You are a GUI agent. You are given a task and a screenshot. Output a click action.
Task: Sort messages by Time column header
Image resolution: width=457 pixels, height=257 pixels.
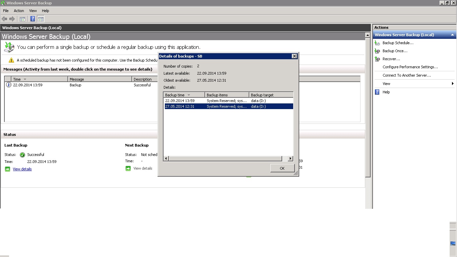coord(40,79)
